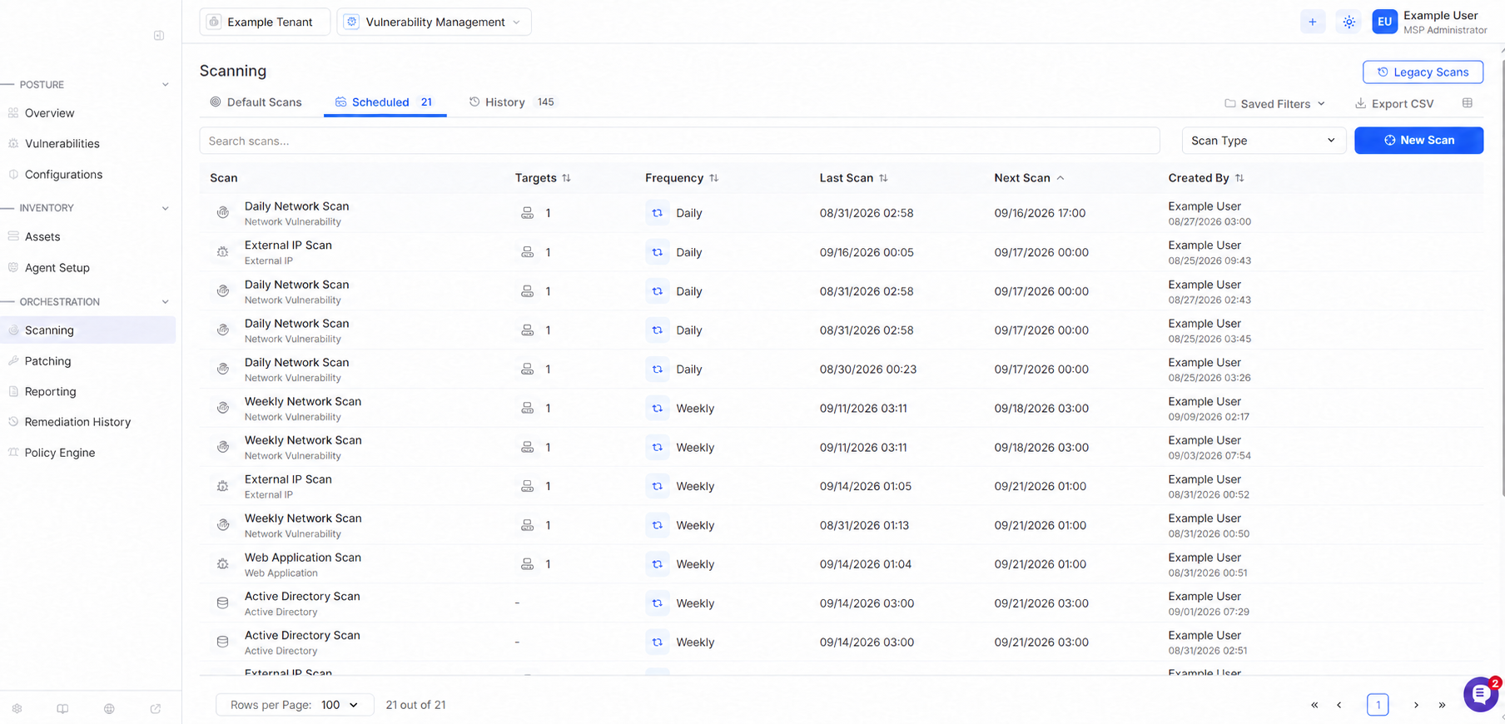This screenshot has height=724, width=1505.
Task: Jump to the last page arrow
Action: pos(1442,705)
